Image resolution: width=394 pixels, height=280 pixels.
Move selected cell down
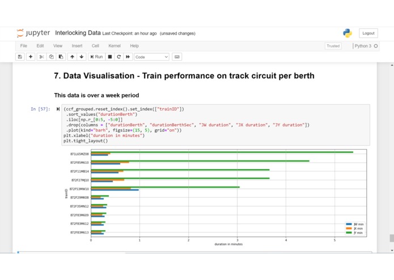coord(82,57)
